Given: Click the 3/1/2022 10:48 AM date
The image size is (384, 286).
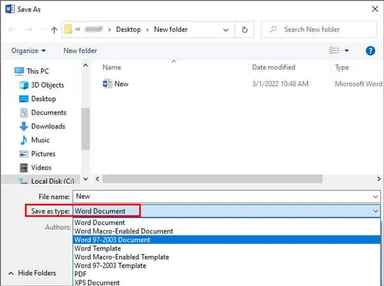Looking at the screenshot, I should [280, 84].
